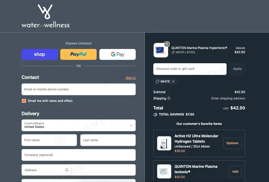Click the Discount code or gift card field
Image resolution: width=269 pixels, height=182 pixels.
click(x=190, y=69)
